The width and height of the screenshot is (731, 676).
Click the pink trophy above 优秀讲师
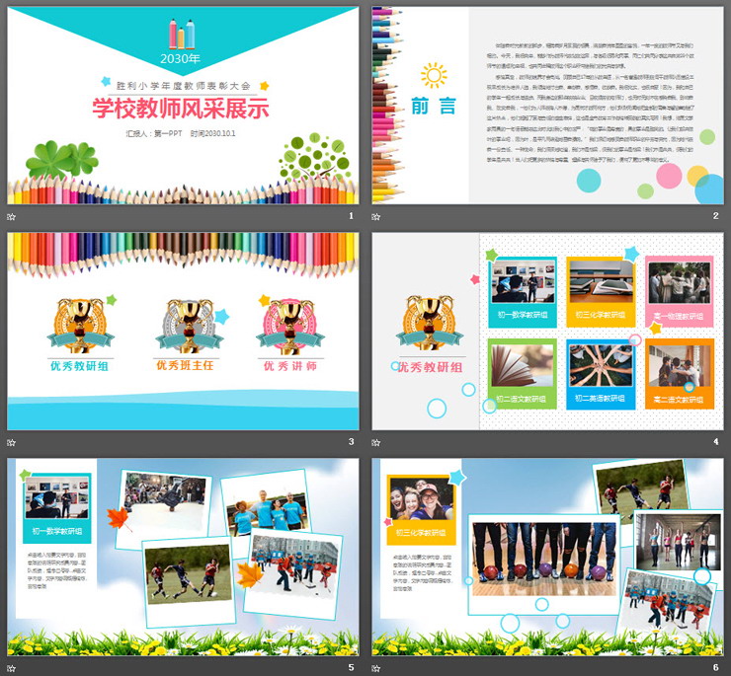click(x=289, y=322)
